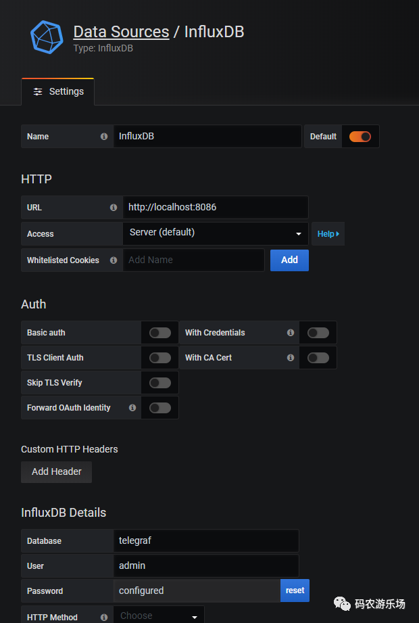Click the Auth section heading
This screenshot has height=623, width=419.
click(x=33, y=304)
